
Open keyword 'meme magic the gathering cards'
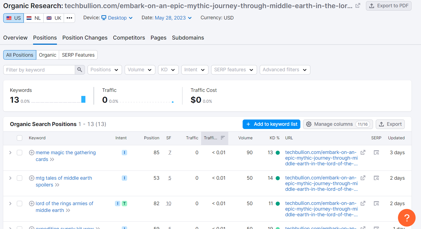(66, 156)
